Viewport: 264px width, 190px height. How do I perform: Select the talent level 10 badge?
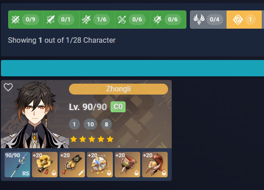click(x=90, y=125)
